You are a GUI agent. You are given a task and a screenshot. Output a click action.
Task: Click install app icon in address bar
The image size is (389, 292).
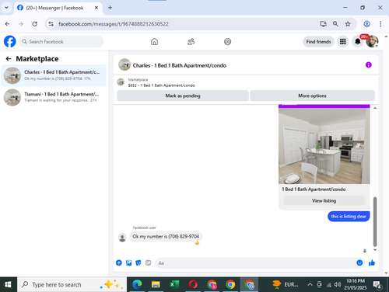tap(323, 24)
